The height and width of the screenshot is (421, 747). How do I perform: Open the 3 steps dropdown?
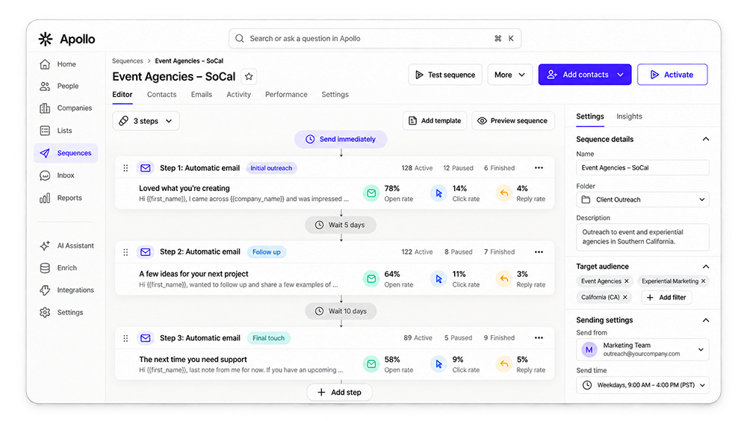coord(146,121)
